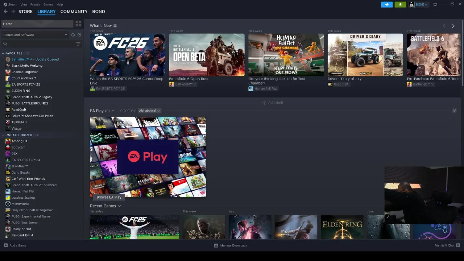Open the EA Play collection image
Image resolution: width=464 pixels, height=261 pixels.
[x=148, y=157]
